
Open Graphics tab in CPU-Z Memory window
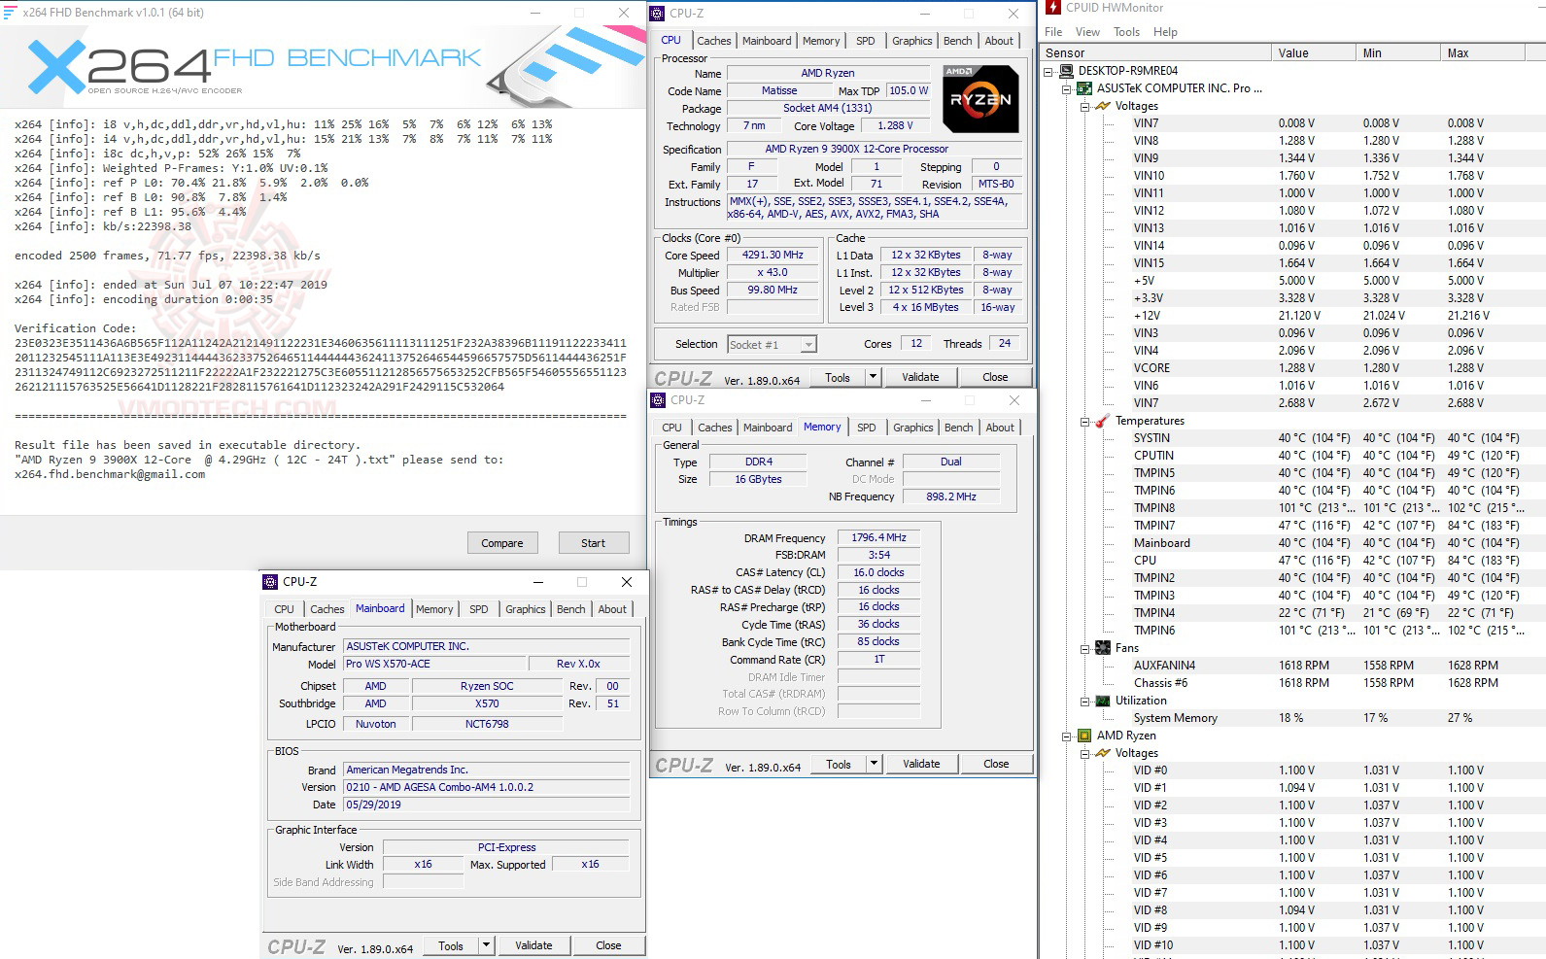coord(912,428)
